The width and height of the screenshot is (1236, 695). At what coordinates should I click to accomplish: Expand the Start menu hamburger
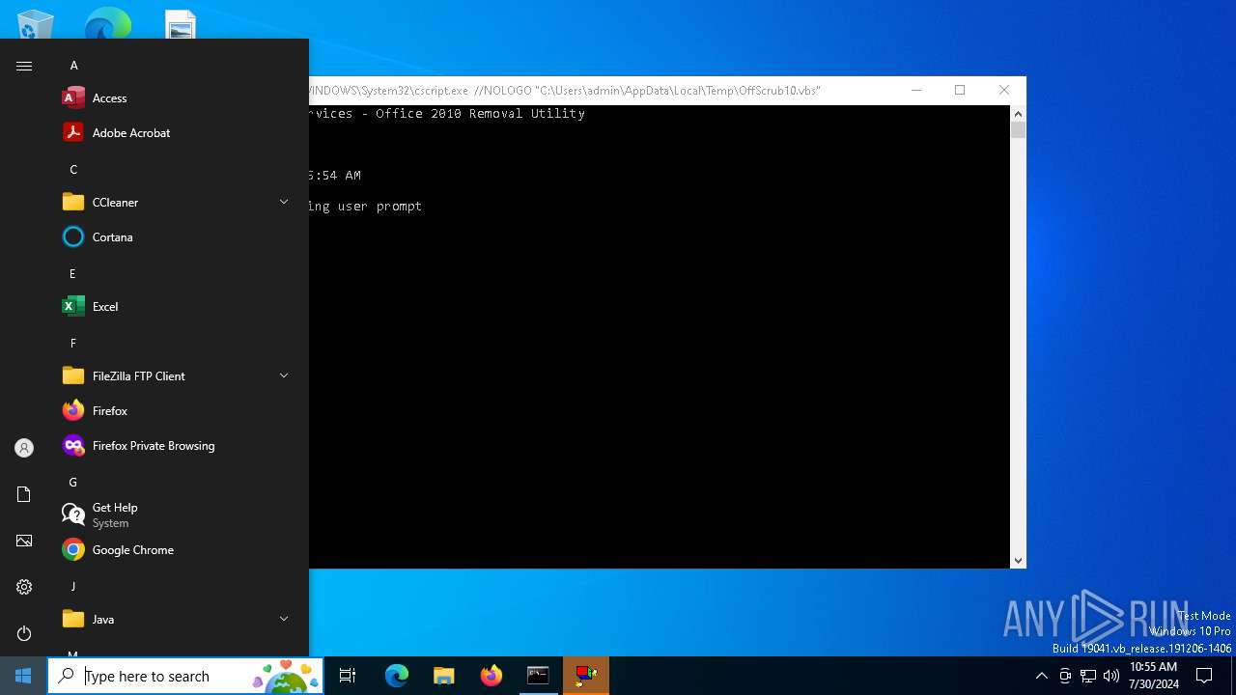(24, 66)
